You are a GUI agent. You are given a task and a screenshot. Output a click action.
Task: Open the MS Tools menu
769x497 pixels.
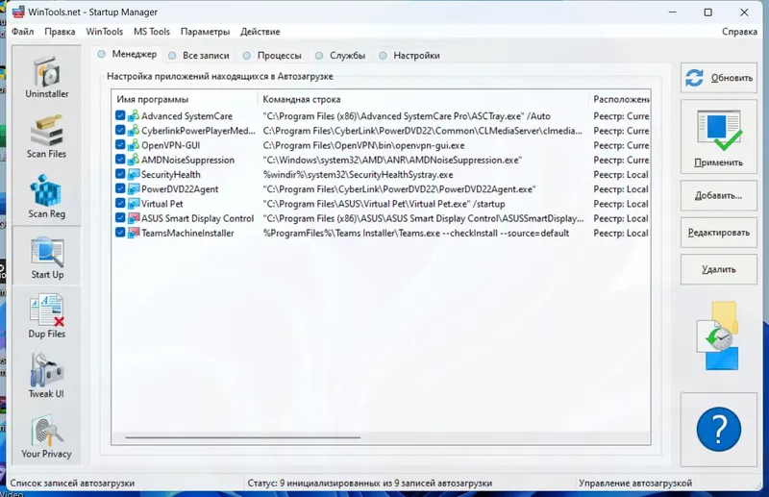tap(152, 32)
